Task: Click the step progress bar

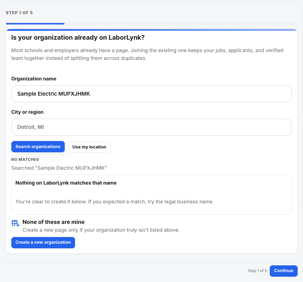Action: (x=152, y=24)
